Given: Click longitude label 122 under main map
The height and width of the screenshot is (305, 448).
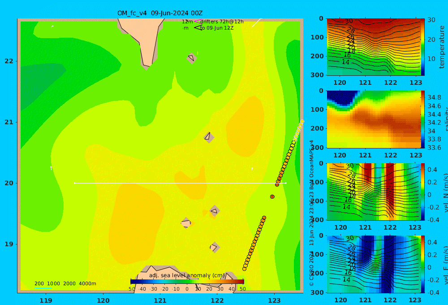Looking at the screenshot, I should click(217, 301).
